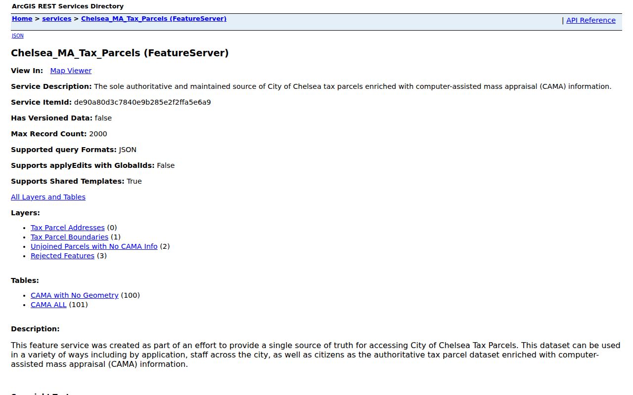
Task: Click the Tables section label
Action: coord(25,280)
